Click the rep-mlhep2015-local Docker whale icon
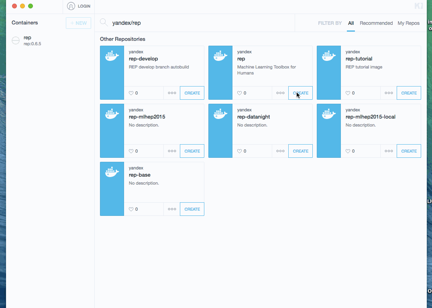Screen dimensions: 432x308 [329, 114]
